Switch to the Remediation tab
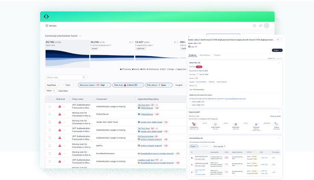The width and height of the screenshot is (314, 180). tap(205, 55)
